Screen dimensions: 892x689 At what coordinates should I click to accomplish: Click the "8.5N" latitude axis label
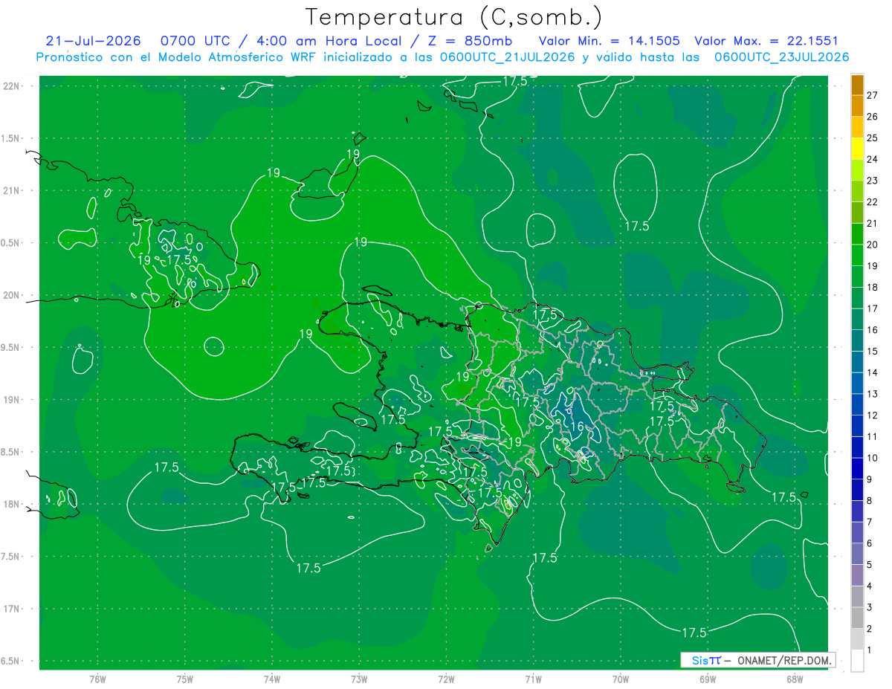[x=10, y=452]
